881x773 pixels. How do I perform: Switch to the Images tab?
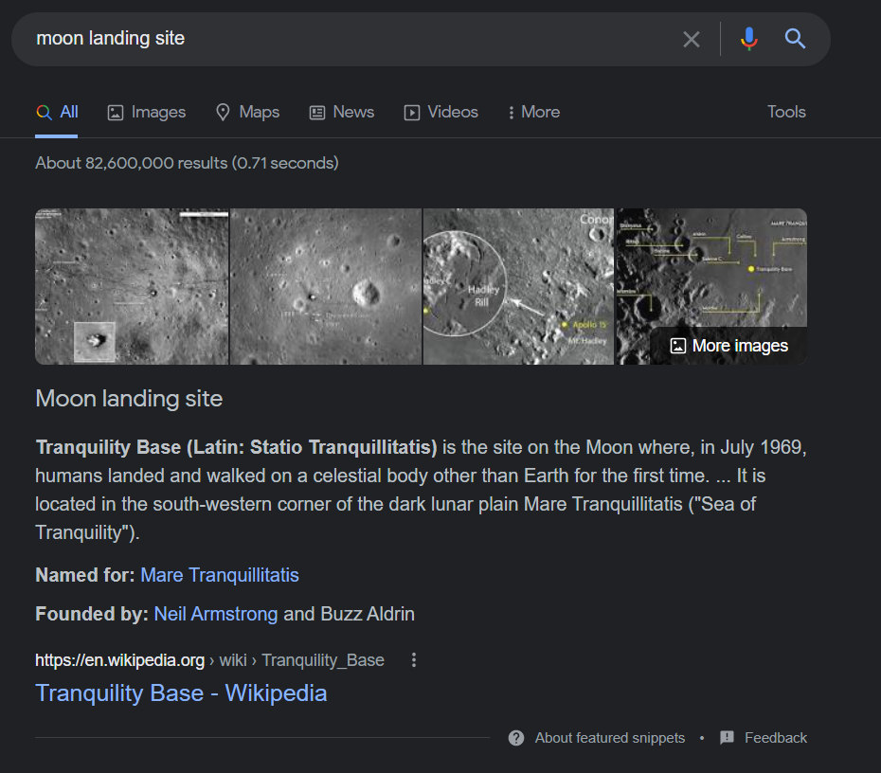(x=147, y=113)
